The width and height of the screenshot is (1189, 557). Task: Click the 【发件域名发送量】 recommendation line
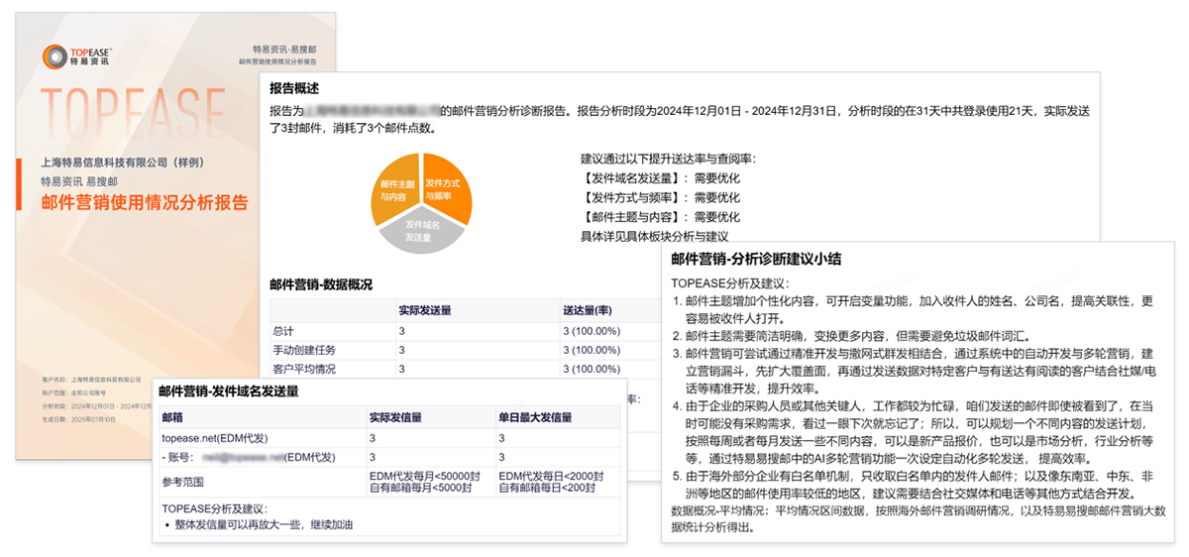point(633,178)
